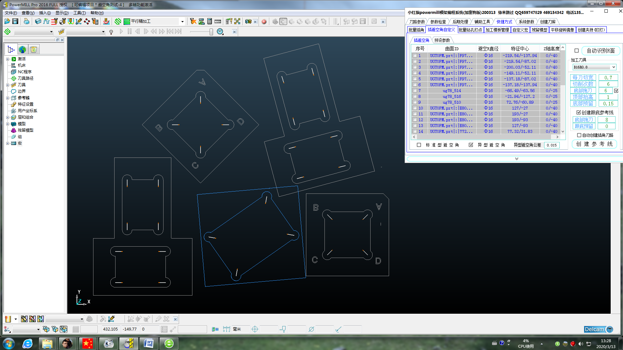Viewport: 623px width, 350px height.
Task: Click the simulation speed slider handle
Action: (211, 31)
